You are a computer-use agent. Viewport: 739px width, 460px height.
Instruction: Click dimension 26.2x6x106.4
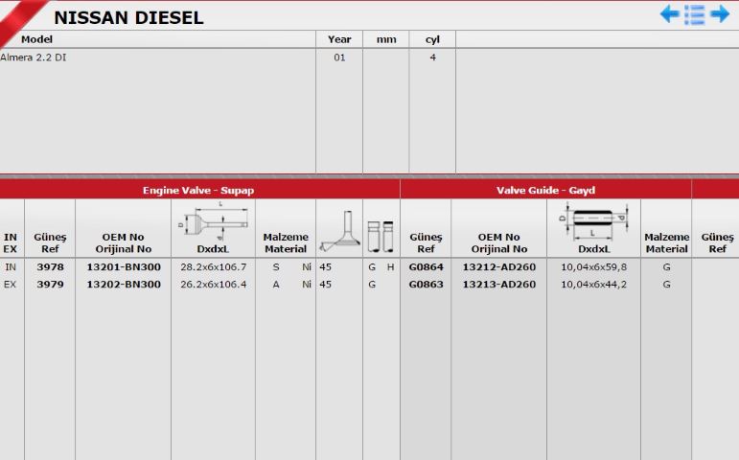[214, 285]
